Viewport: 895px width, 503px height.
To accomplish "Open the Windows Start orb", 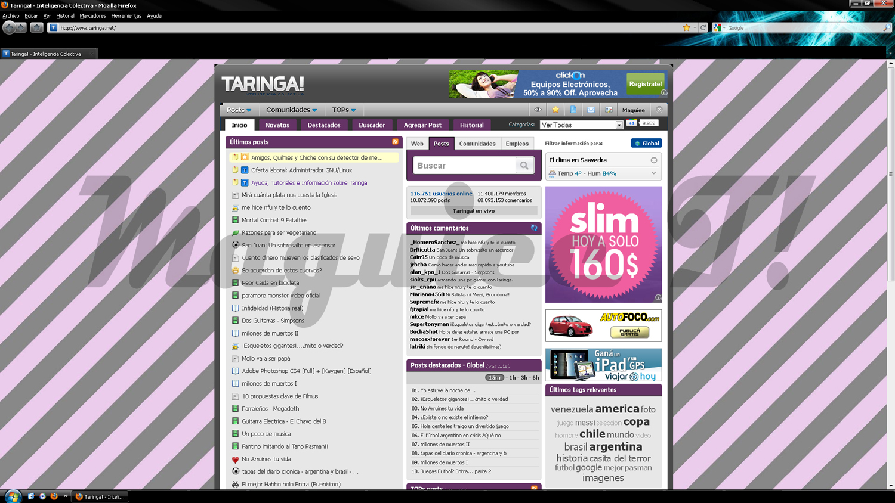I will pos(13,496).
